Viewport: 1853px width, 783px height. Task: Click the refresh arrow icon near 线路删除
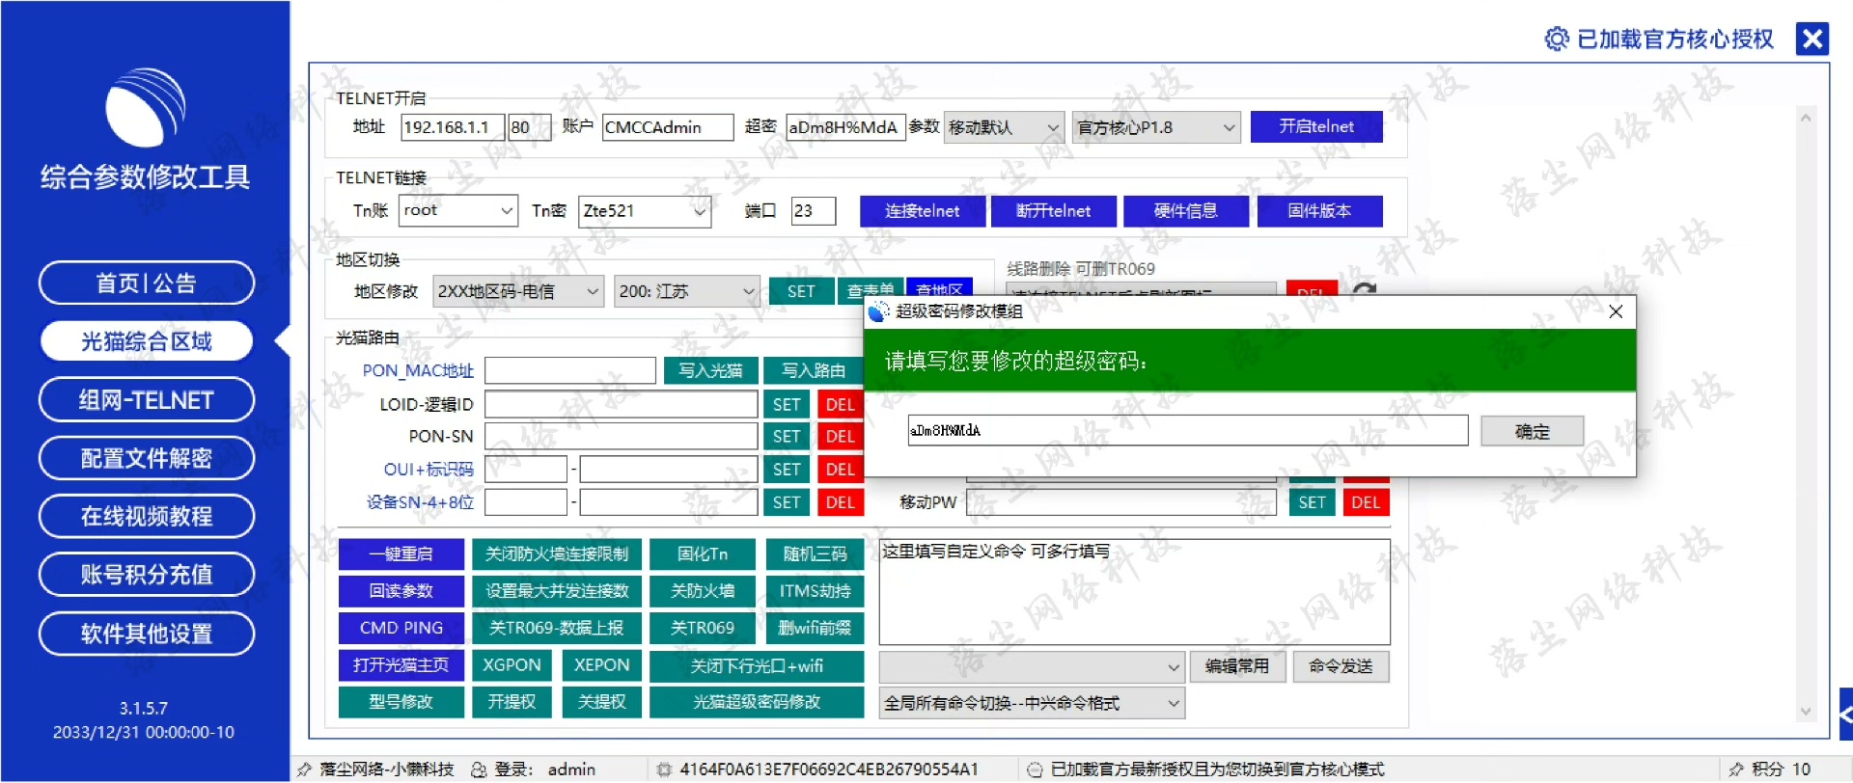1364,289
